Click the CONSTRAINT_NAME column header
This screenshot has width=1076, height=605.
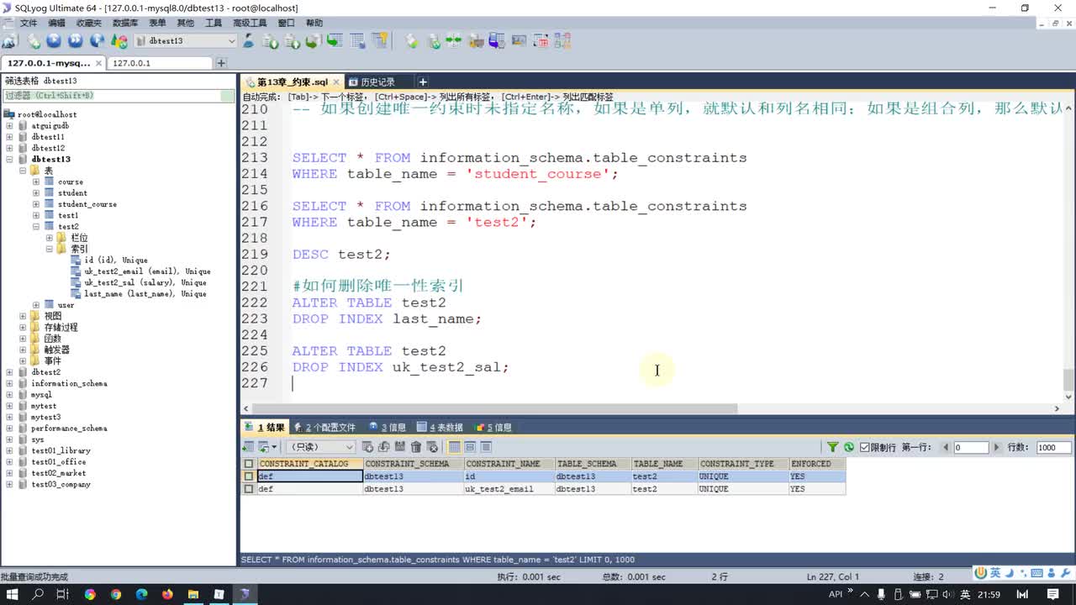tap(509, 464)
